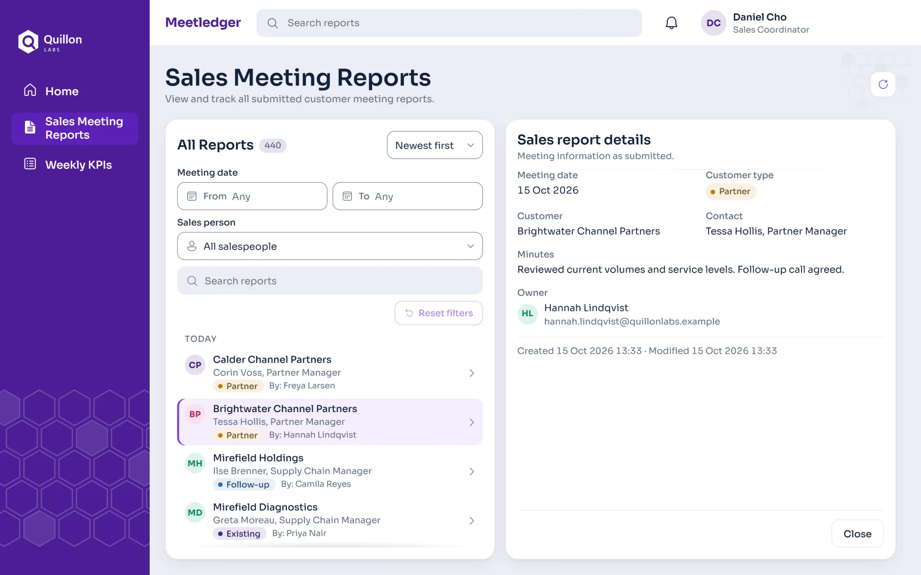
Task: Expand Mirefield Diagnostics row chevron
Action: click(x=472, y=521)
